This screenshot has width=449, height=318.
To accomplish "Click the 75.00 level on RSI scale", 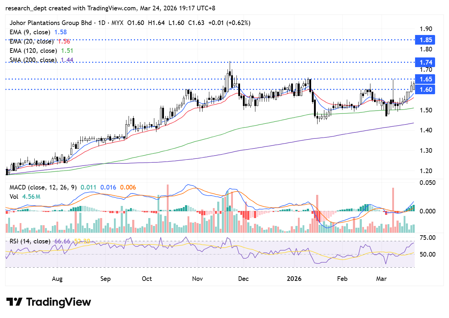I will 427,238.
